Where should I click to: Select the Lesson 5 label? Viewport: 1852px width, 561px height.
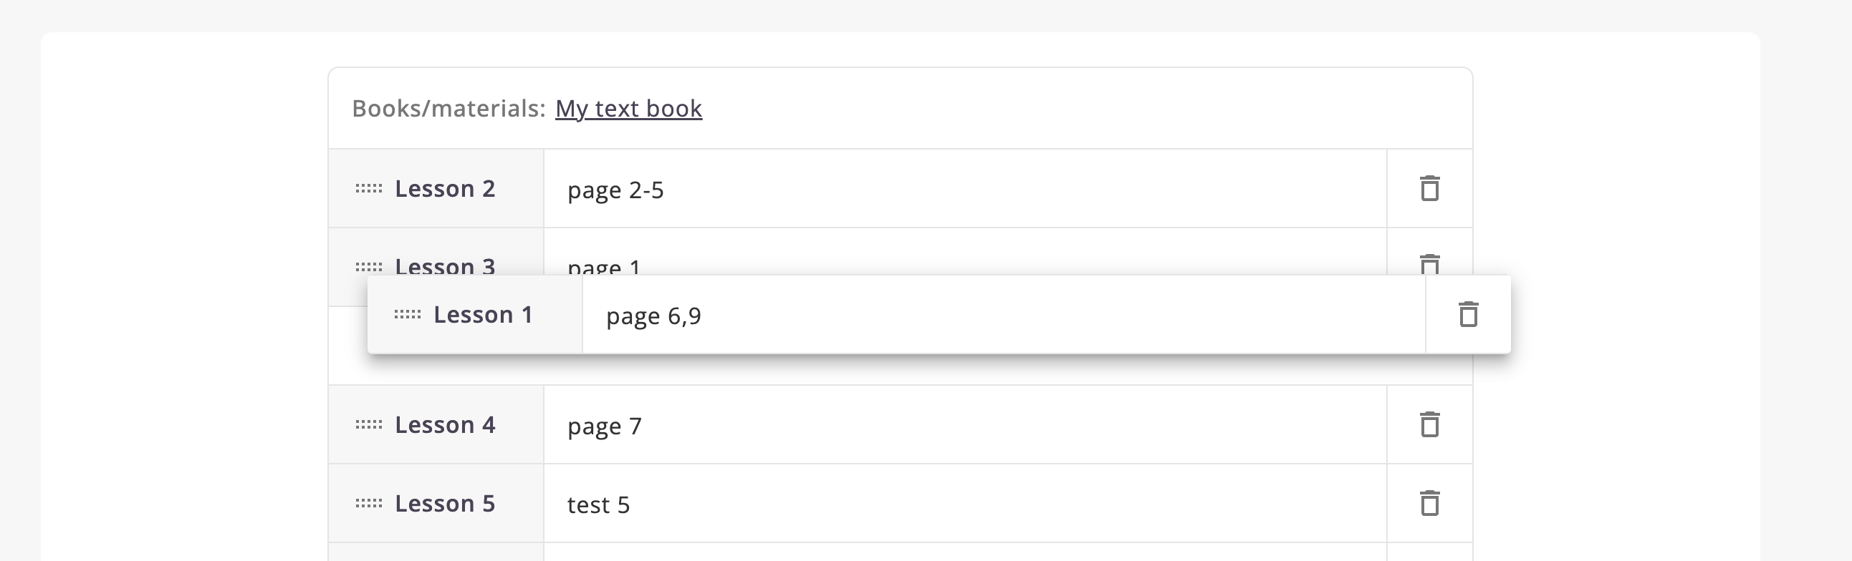[445, 504]
